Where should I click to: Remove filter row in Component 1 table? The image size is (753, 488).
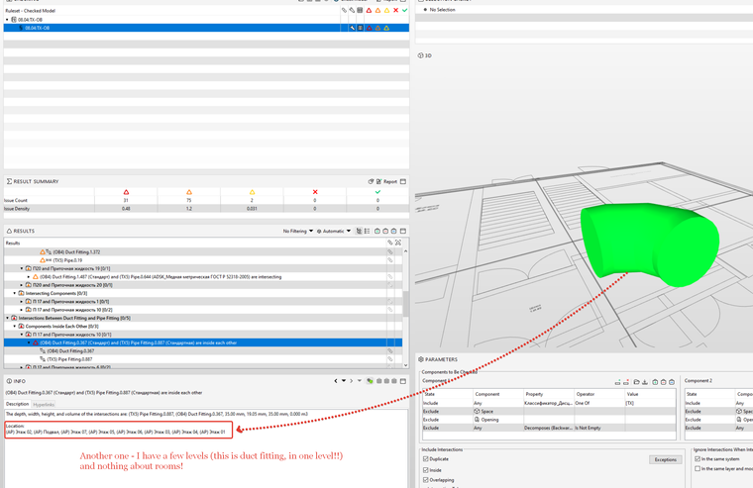[x=626, y=382]
